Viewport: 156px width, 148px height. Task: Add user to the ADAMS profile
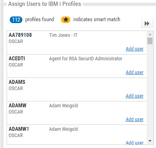(134, 96)
